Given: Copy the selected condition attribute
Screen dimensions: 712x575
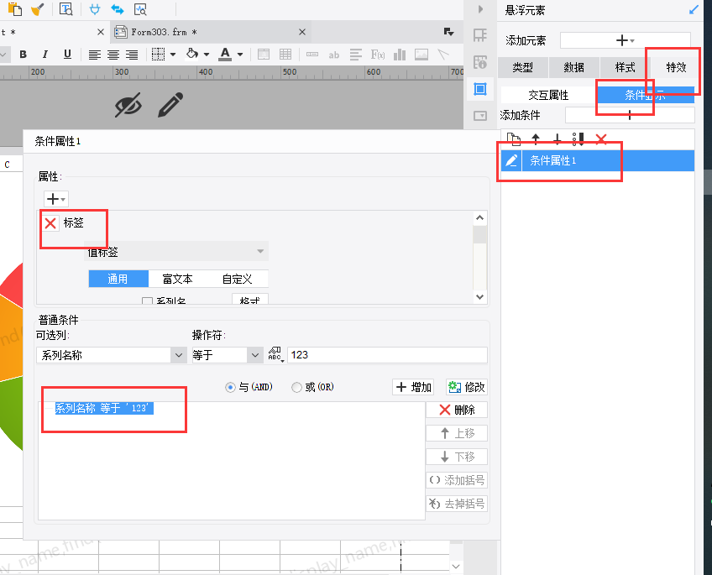Looking at the screenshot, I should [x=514, y=139].
